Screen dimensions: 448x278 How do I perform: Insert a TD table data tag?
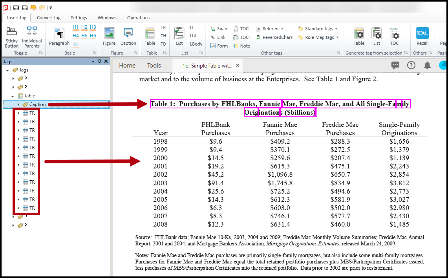(x=163, y=44)
